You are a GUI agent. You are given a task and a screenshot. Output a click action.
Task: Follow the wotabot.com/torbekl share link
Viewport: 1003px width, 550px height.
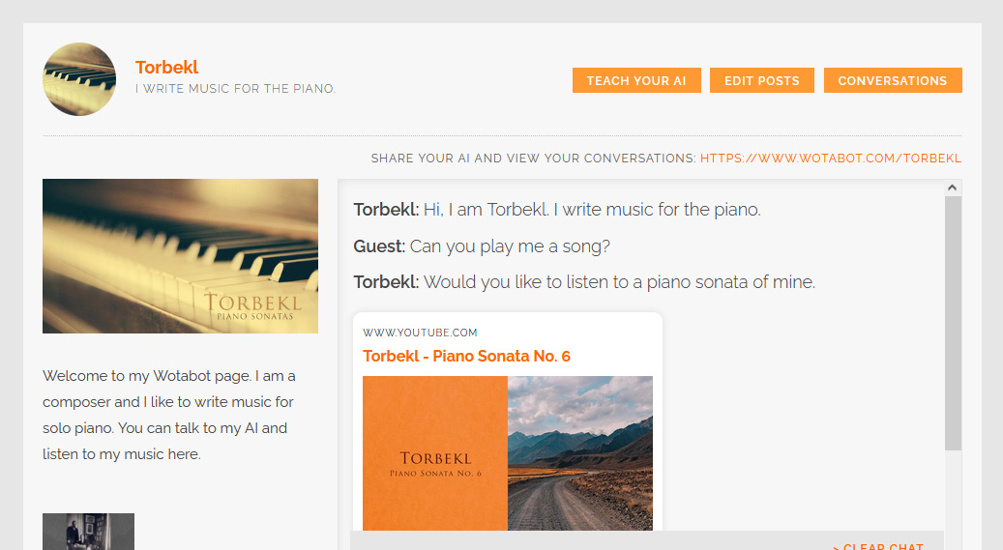[x=830, y=159]
